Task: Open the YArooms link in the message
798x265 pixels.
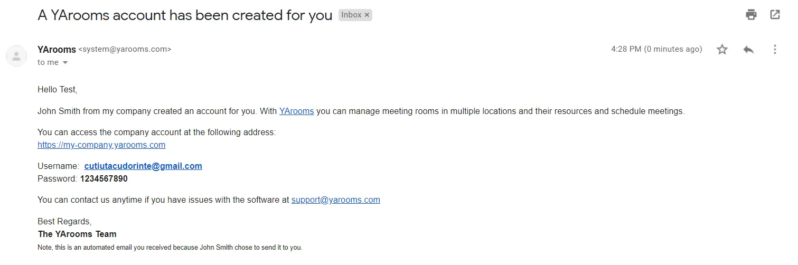Action: [296, 111]
